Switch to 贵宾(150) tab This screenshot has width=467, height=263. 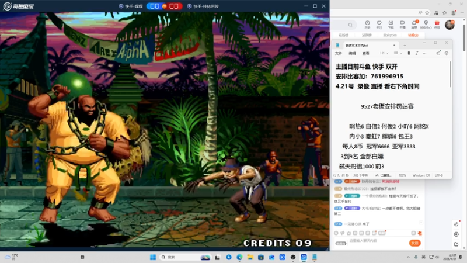390,35
